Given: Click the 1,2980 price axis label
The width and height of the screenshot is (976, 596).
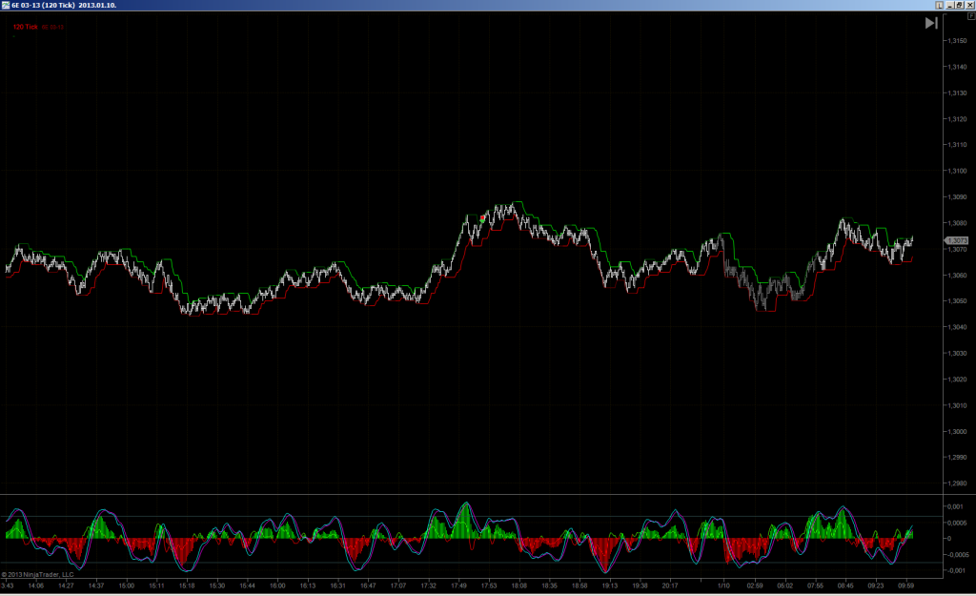Looking at the screenshot, I should [957, 483].
